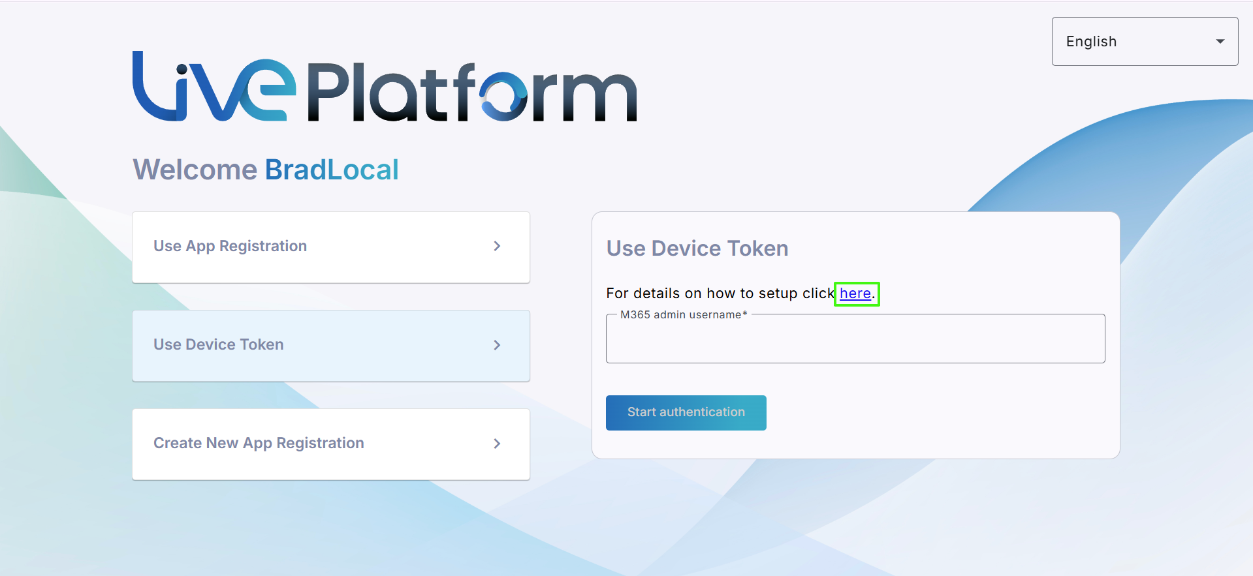Click the 'English' text in language box
This screenshot has height=576, width=1253.
(1091, 41)
